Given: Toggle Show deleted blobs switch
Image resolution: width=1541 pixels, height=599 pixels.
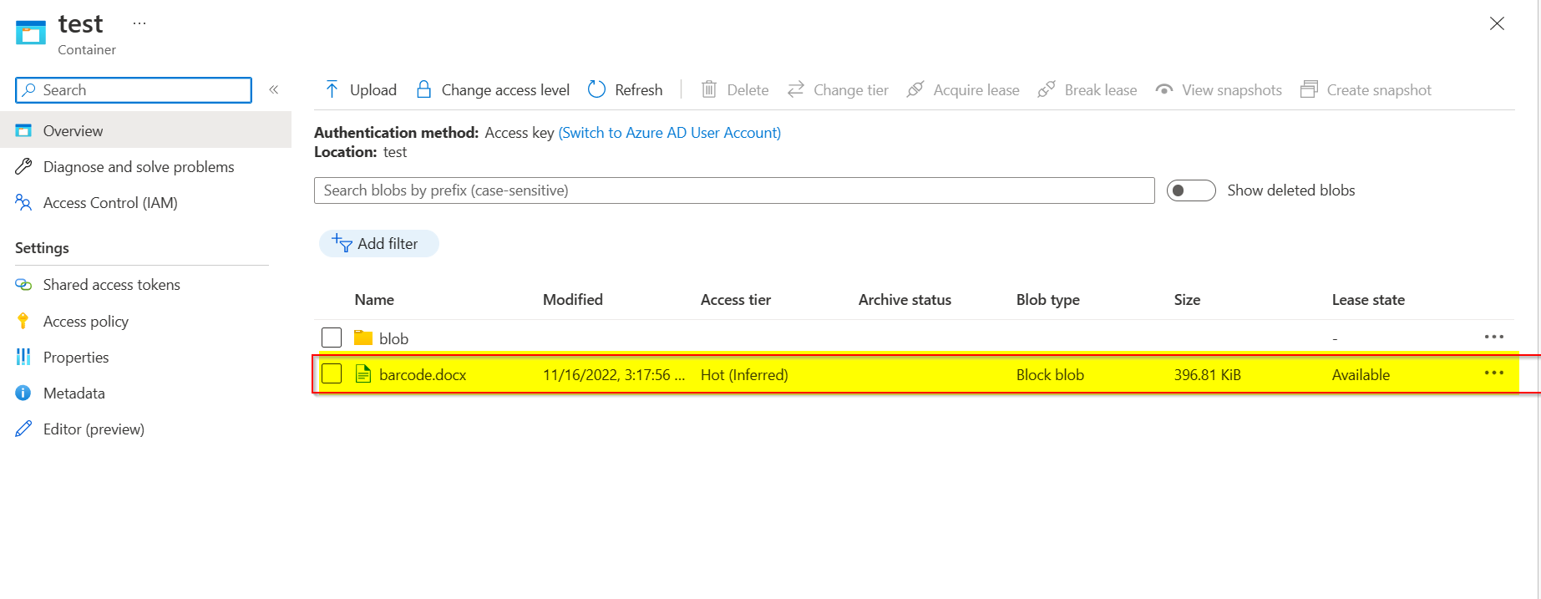Looking at the screenshot, I should tap(1191, 190).
